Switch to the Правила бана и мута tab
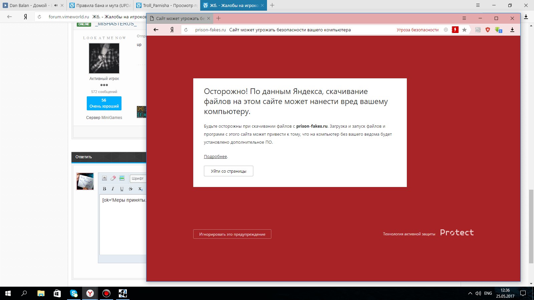This screenshot has width=534, height=300. coord(100,5)
